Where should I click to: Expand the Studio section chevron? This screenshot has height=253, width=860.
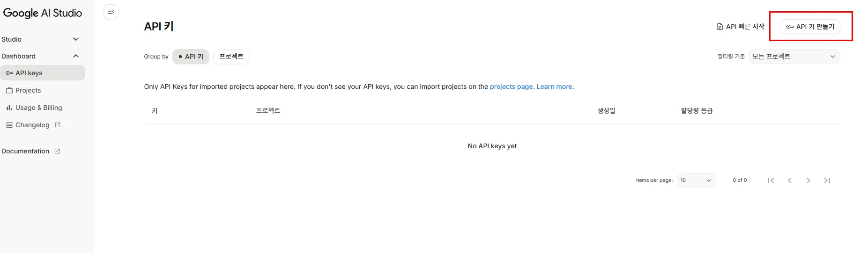(x=76, y=39)
